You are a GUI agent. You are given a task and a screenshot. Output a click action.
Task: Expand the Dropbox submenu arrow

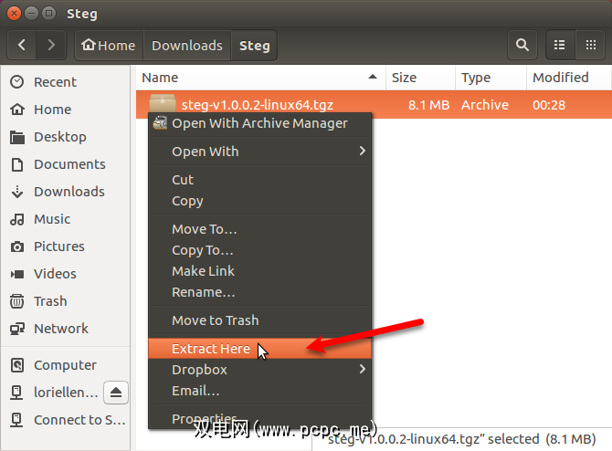coord(363,369)
